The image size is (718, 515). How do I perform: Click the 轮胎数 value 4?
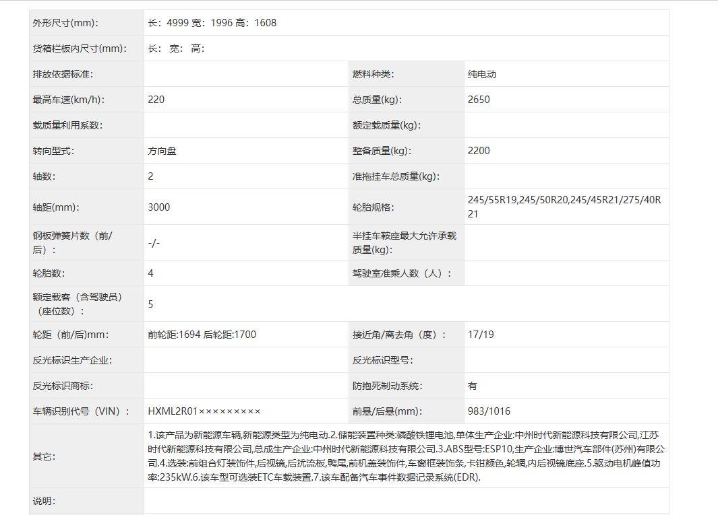150,273
